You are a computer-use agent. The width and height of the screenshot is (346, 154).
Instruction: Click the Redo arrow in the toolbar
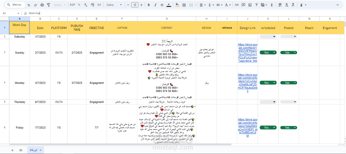click(x=35, y=5)
